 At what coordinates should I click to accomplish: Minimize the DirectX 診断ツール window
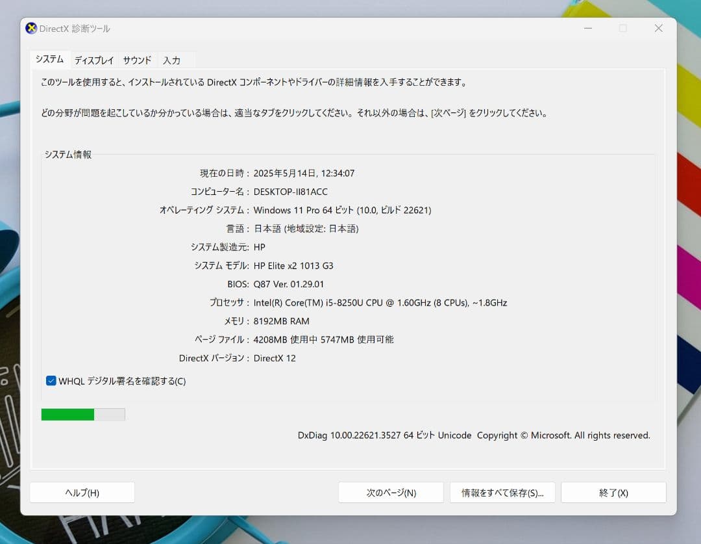pos(587,28)
